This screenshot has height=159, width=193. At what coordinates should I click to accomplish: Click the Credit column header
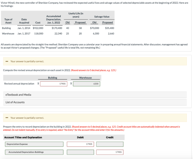coord(110,137)
